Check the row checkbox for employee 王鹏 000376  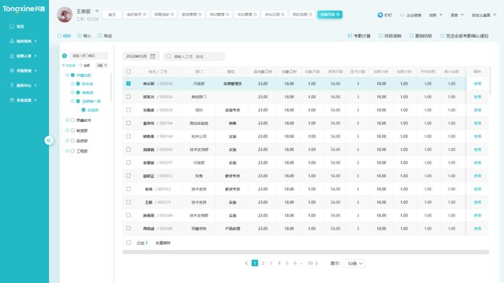click(x=128, y=202)
